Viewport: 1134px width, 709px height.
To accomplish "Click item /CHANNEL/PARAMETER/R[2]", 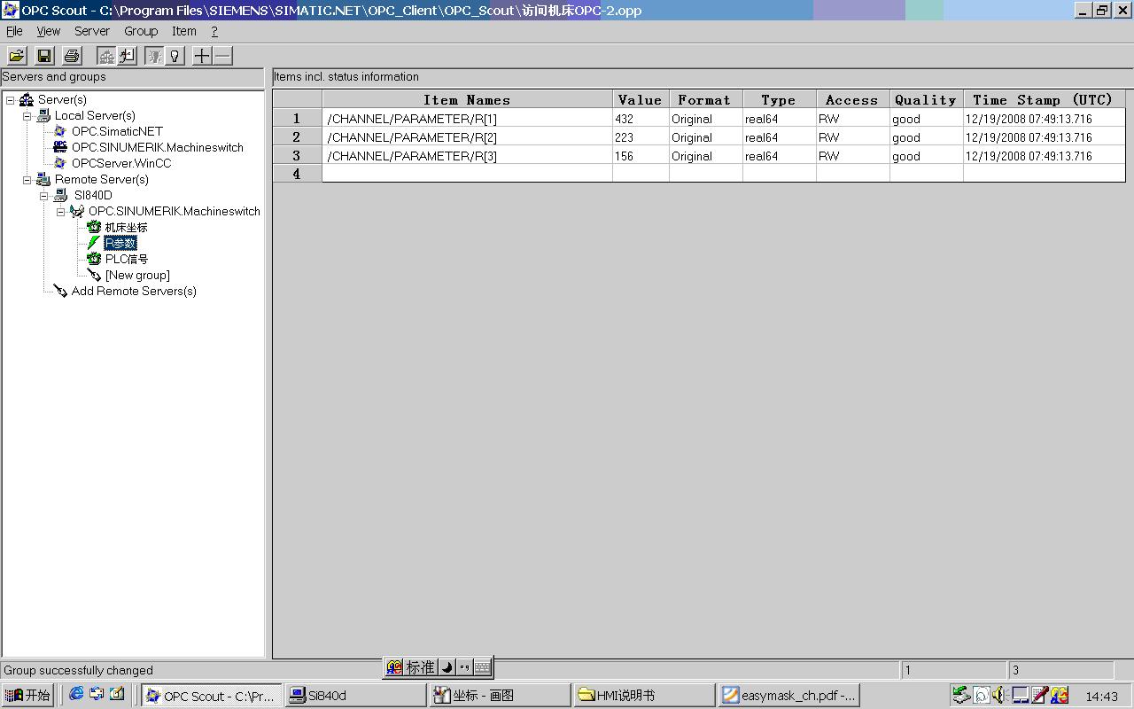I will tap(467, 137).
